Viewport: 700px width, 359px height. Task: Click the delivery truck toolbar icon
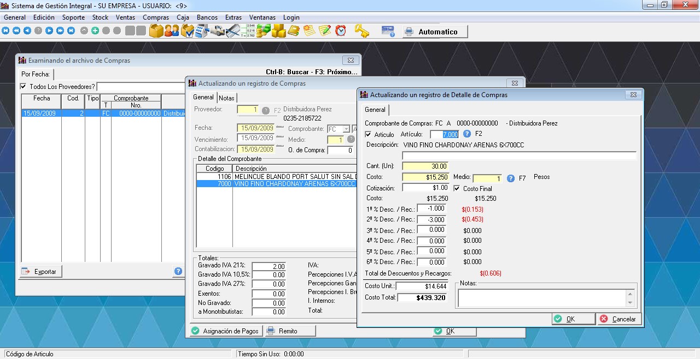click(218, 31)
